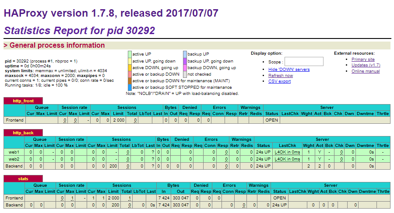394x213 pixels.
Task: Click the active UP color swatch
Action: tap(130, 54)
